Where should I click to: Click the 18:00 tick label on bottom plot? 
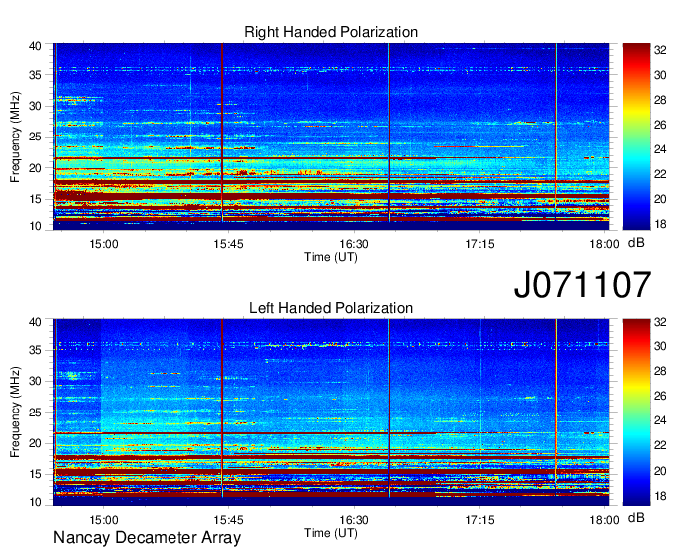point(604,520)
